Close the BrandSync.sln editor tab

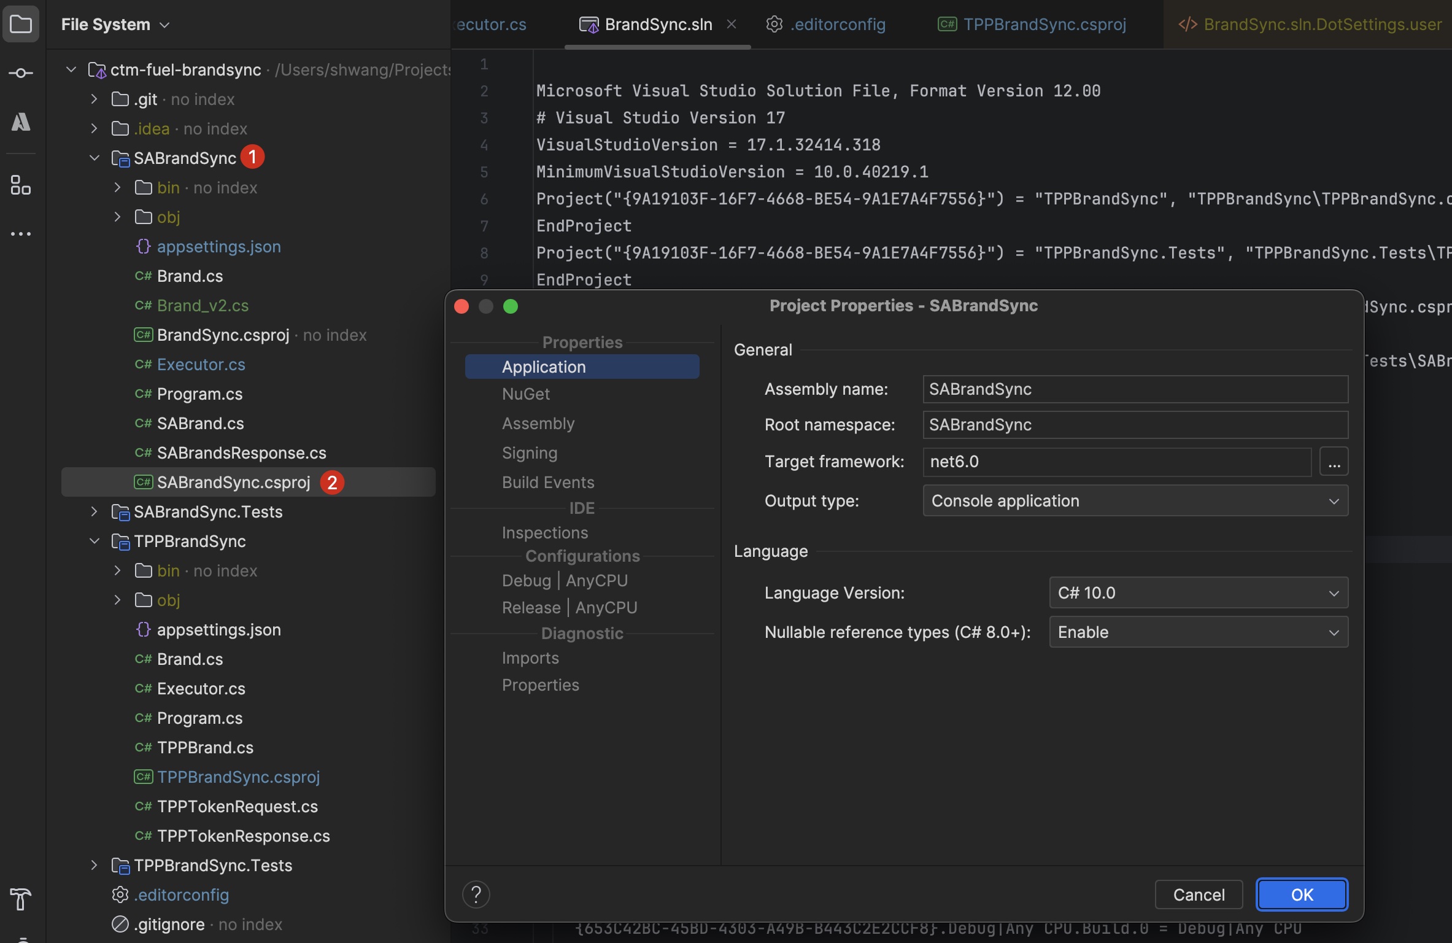(x=732, y=24)
